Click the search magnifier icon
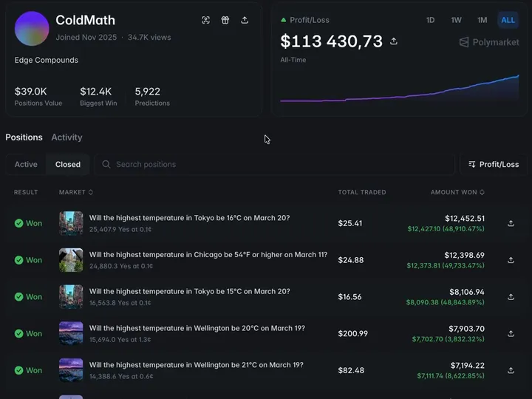Screen dimensions: 532x399 tap(106, 164)
